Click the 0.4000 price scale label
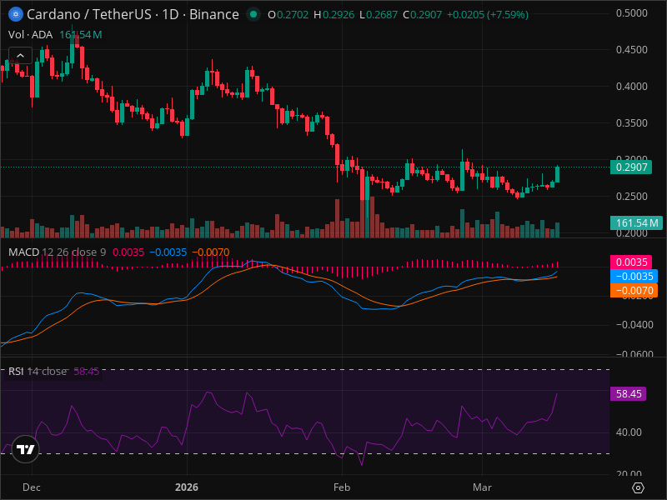Image resolution: width=667 pixels, height=500 pixels. click(632, 87)
